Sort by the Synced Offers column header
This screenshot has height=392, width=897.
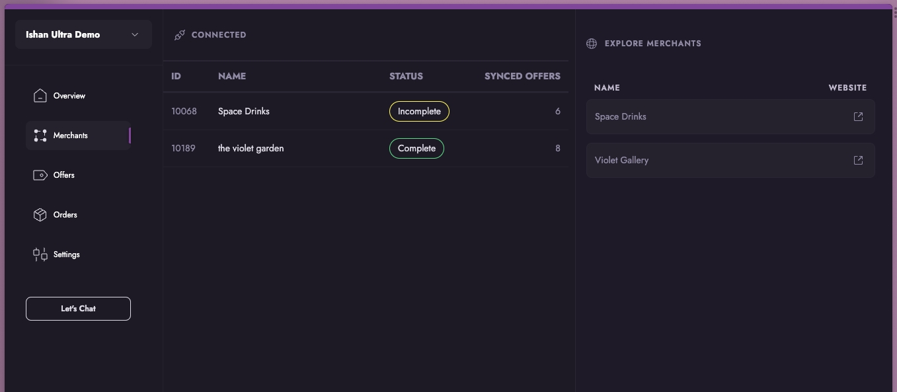(522, 76)
